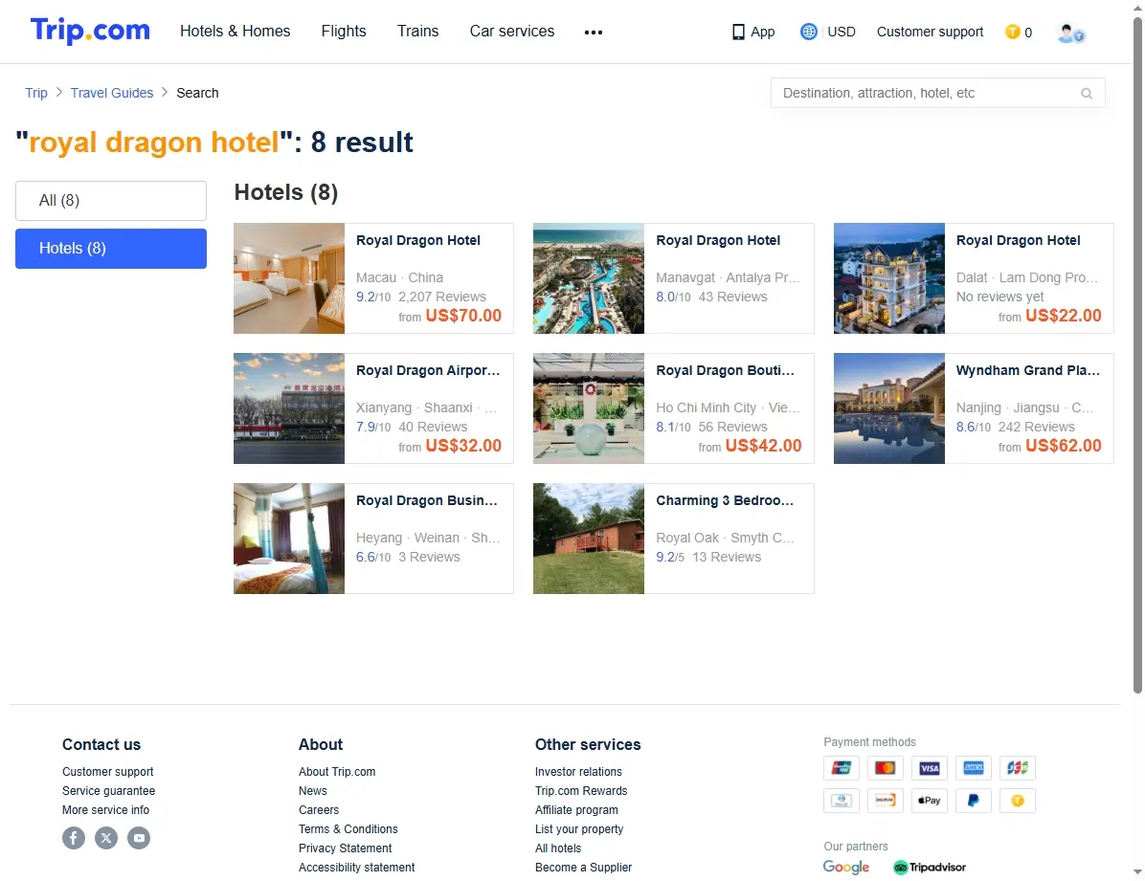Screen dimensions: 1145x881
Task: Open the user profile avatar
Action: point(1070,33)
